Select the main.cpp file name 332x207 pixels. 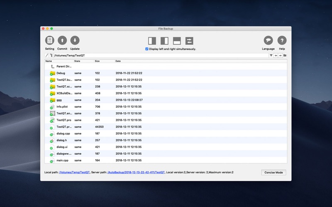62,160
